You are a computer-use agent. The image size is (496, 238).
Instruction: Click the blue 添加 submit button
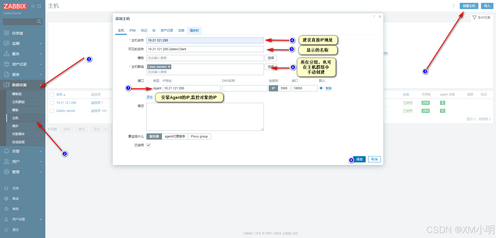click(x=359, y=159)
